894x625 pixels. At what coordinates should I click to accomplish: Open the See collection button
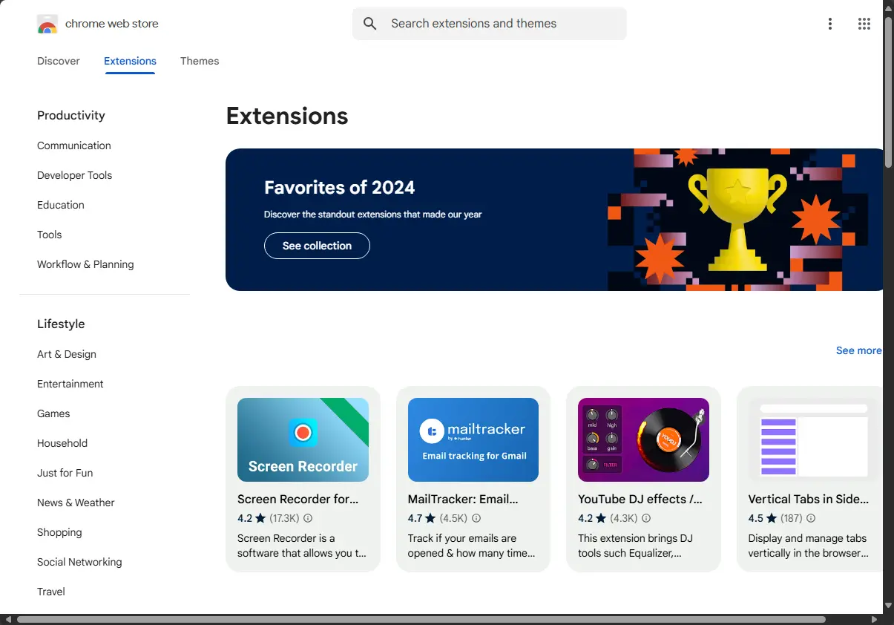317,246
